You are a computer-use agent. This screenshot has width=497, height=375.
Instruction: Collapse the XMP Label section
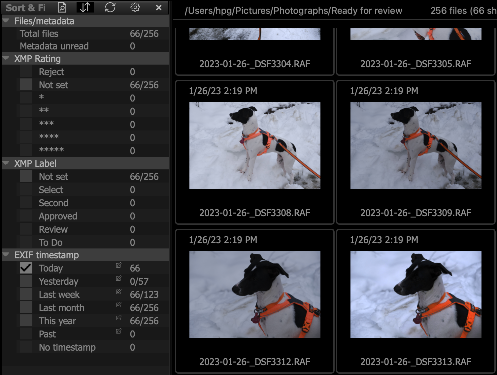pyautogui.click(x=6, y=163)
